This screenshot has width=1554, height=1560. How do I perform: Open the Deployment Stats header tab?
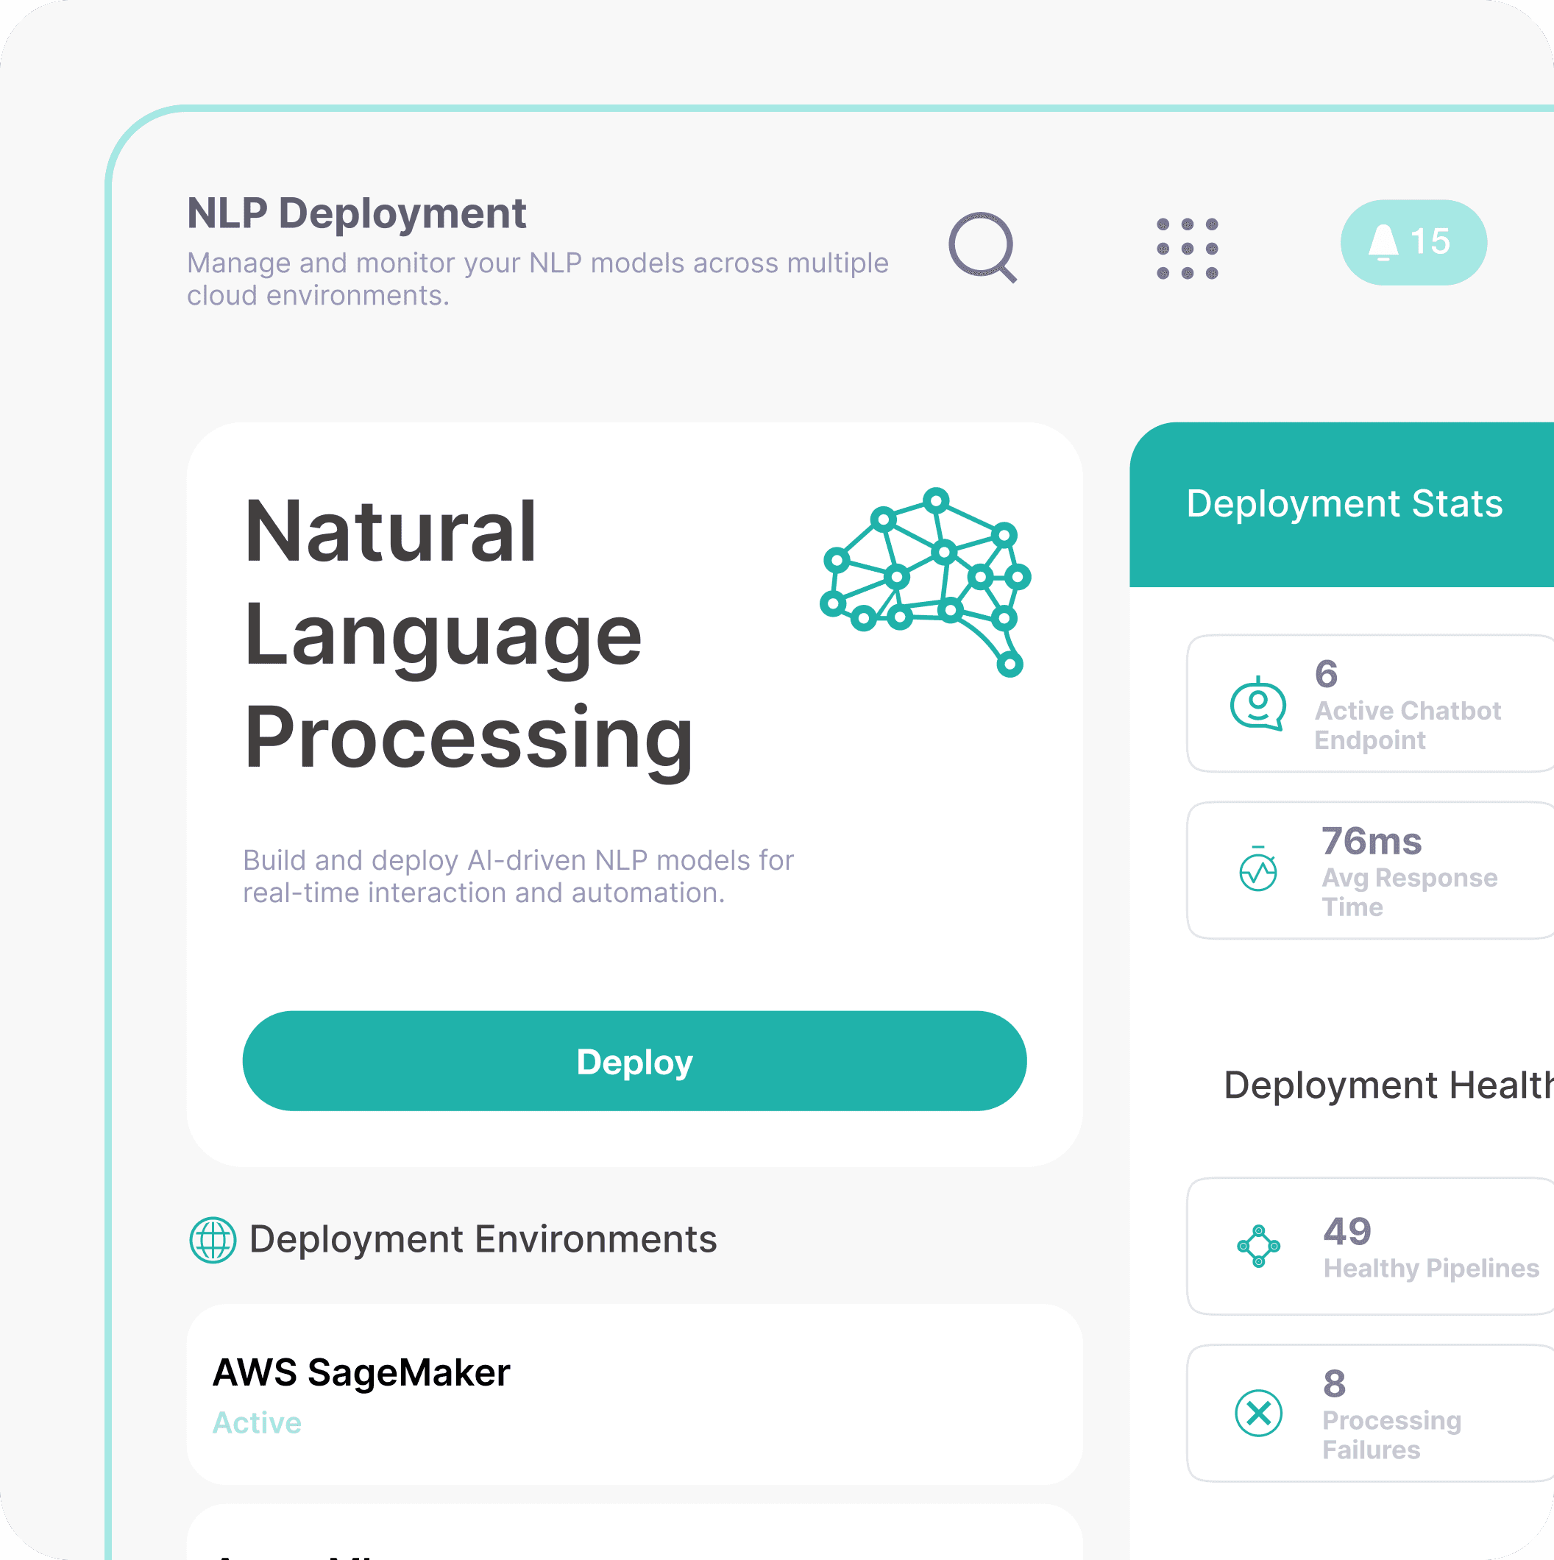pyautogui.click(x=1344, y=504)
